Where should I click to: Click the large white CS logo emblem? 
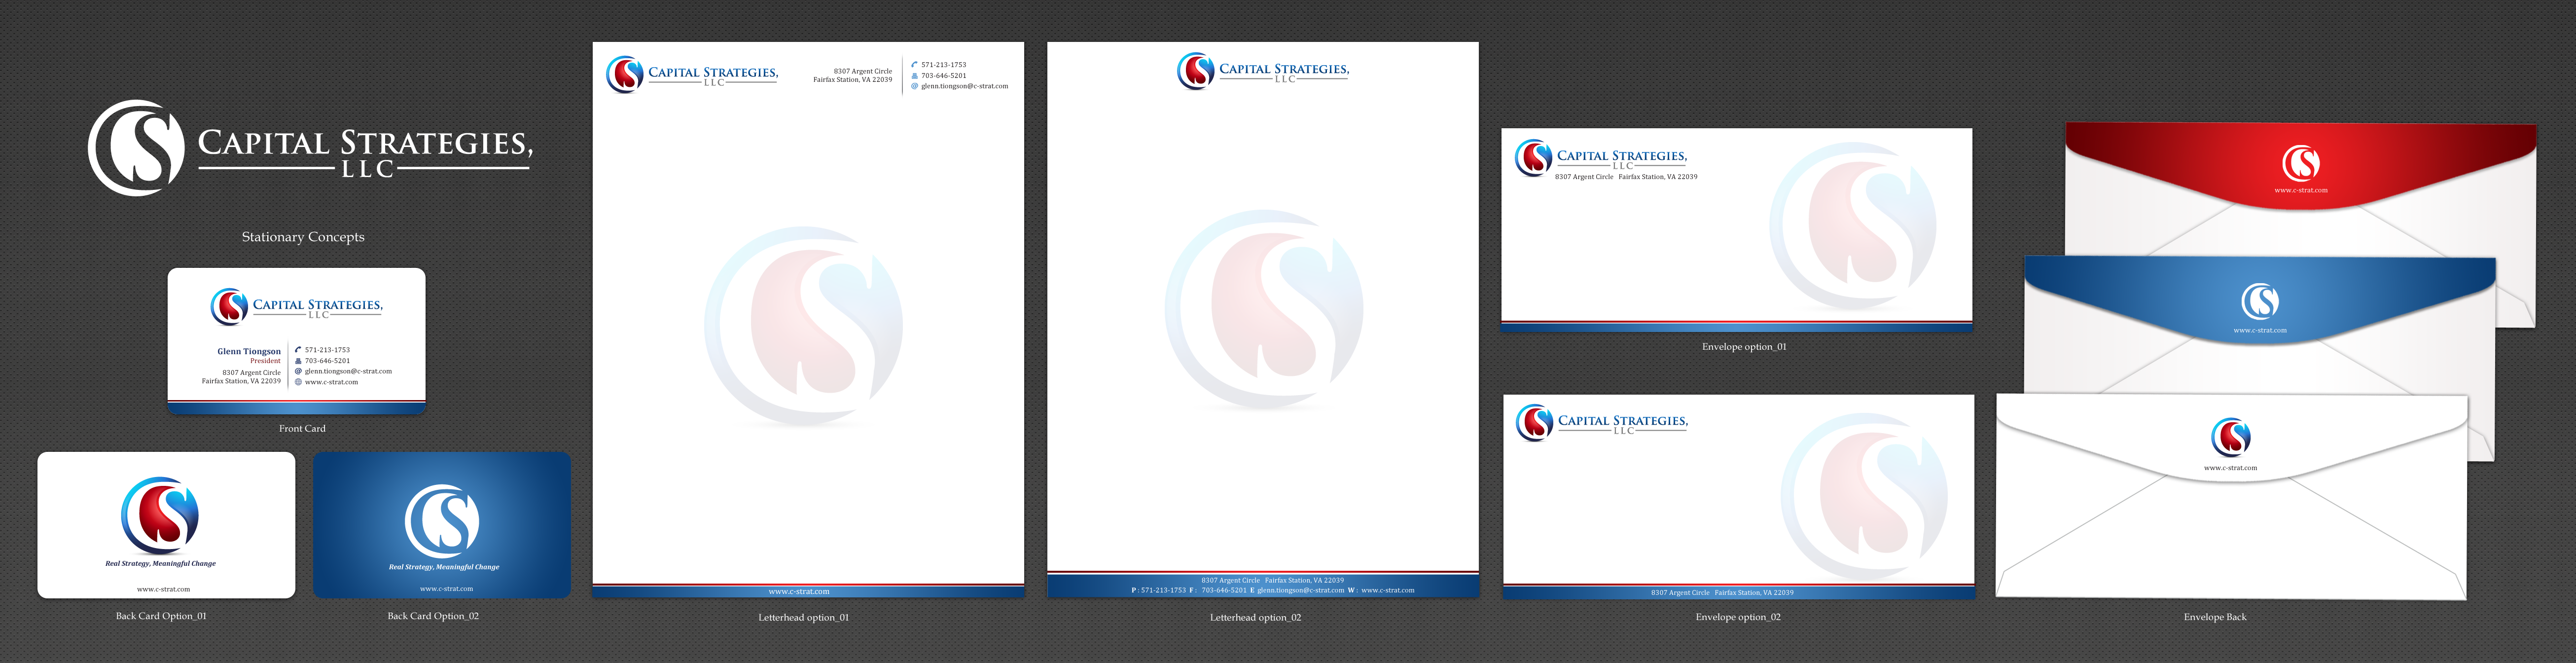pos(136,148)
